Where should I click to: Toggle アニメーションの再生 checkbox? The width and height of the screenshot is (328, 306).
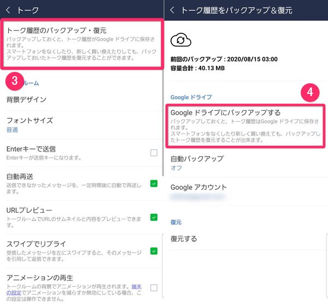154,287
